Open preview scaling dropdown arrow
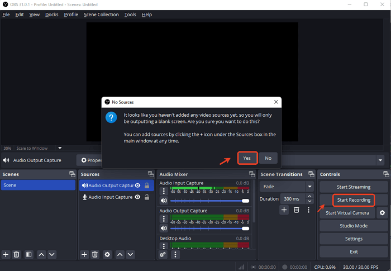Image resolution: width=391 pixels, height=271 pixels. click(60, 148)
